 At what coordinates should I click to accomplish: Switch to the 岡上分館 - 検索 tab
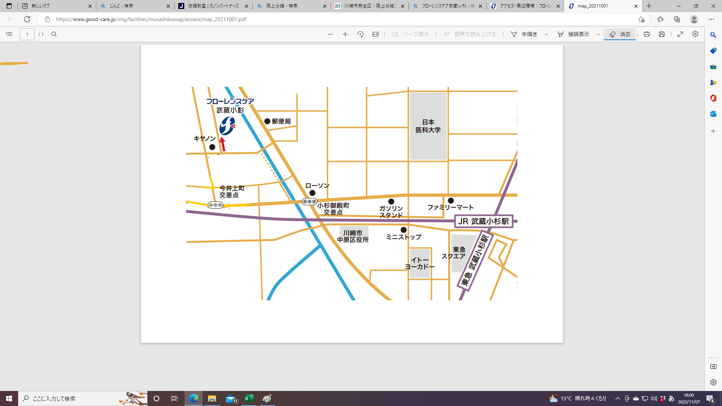[291, 6]
